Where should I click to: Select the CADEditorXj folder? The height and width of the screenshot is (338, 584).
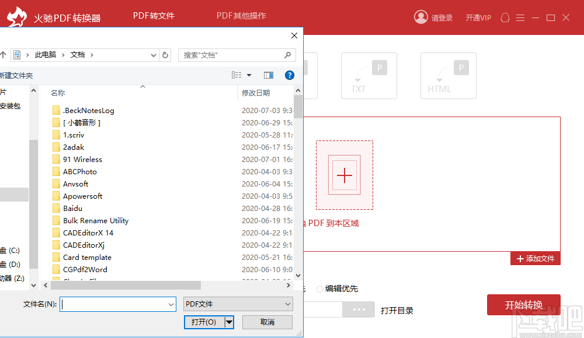point(84,245)
